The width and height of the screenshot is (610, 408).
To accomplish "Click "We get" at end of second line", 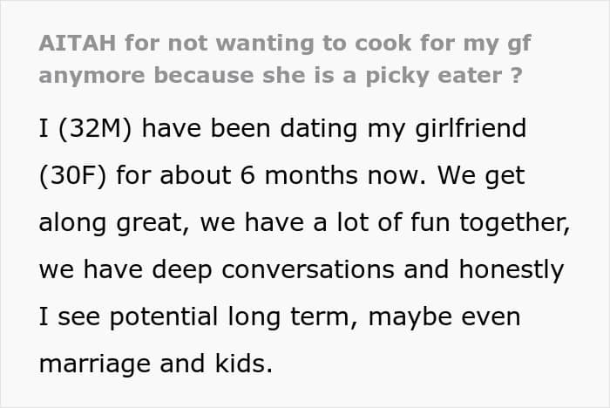I will click(x=481, y=176).
